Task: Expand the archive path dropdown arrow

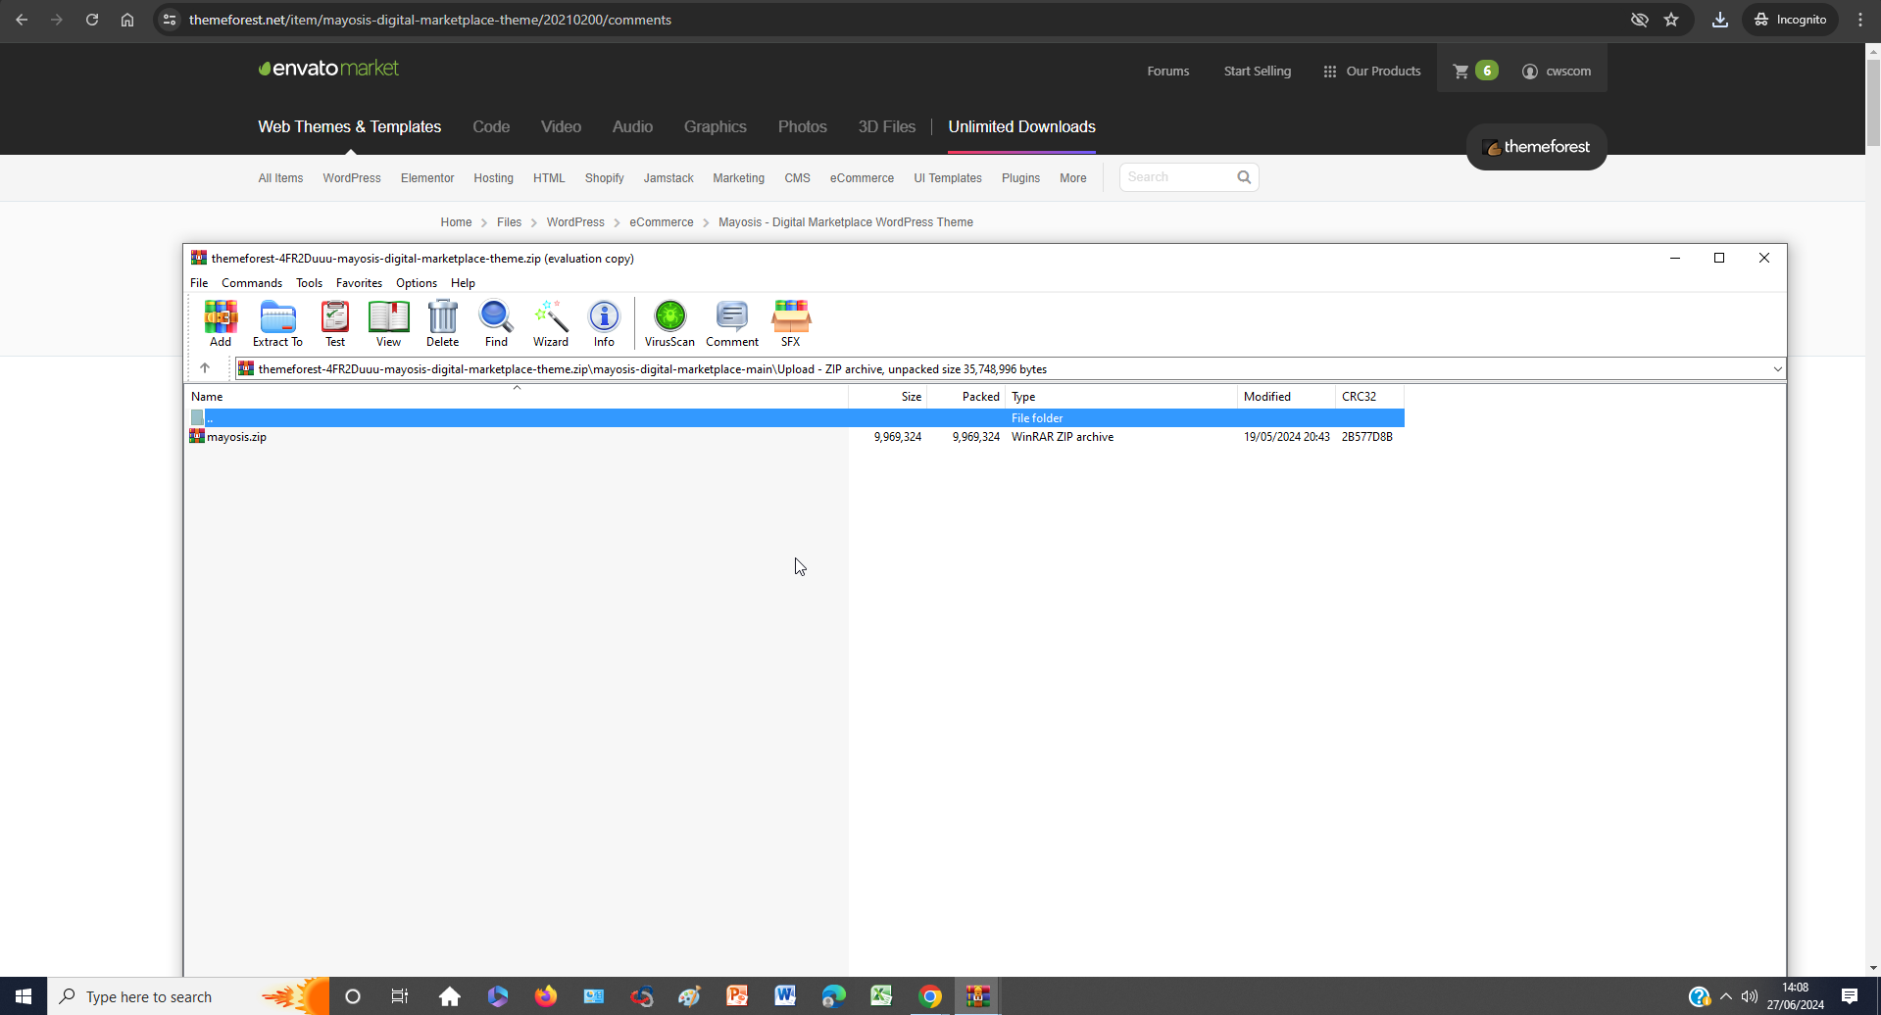Action: click(x=1777, y=369)
